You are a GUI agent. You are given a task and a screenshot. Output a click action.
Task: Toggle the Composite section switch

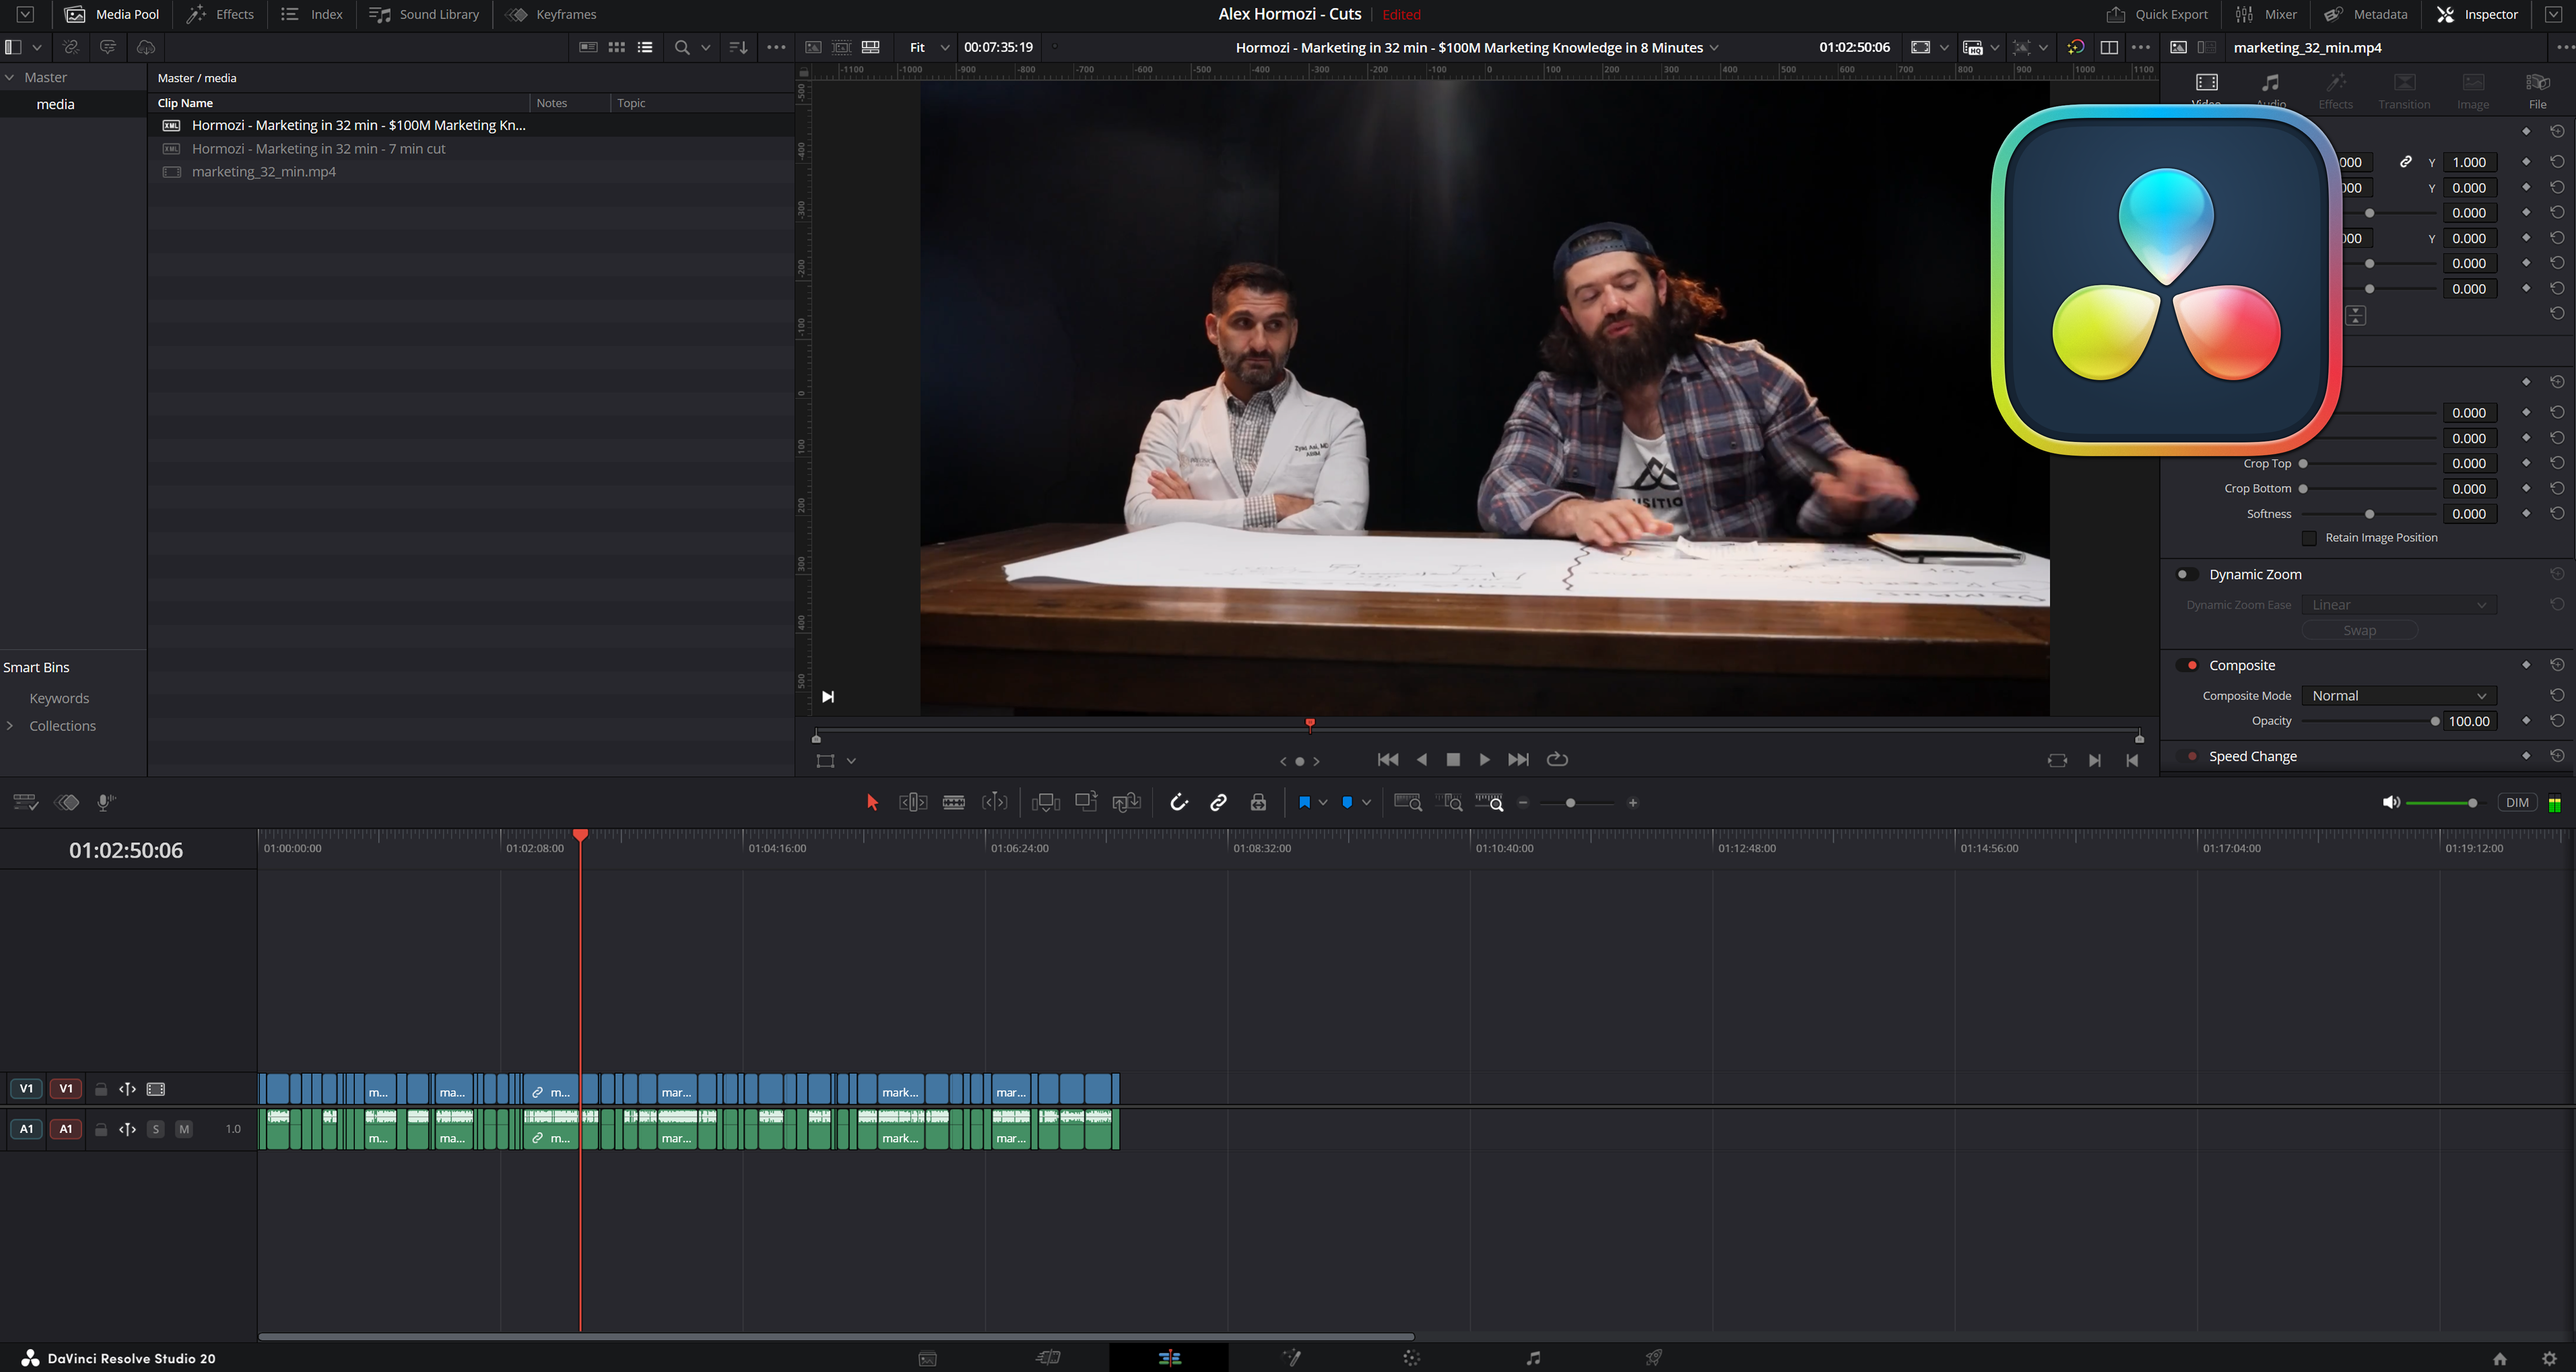(2187, 665)
